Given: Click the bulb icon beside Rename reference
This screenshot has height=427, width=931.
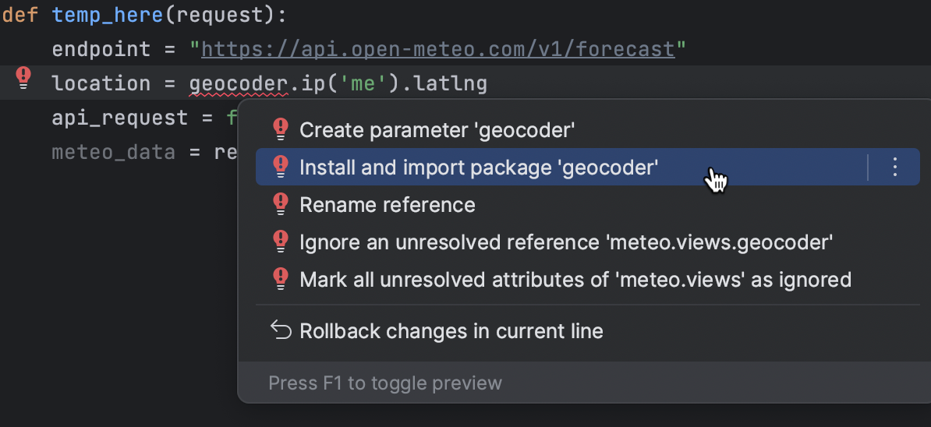Looking at the screenshot, I should 281,204.
